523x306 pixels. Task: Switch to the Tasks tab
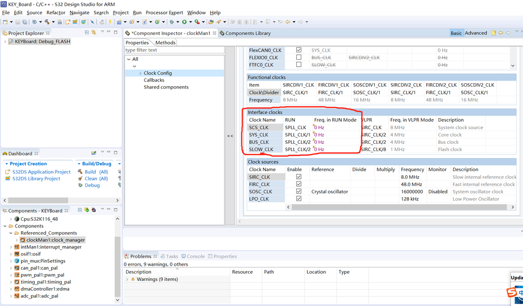(170, 256)
